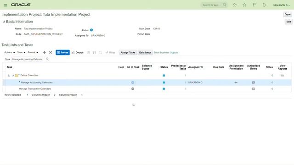Click the magnifier next to Task search field

[47, 59]
